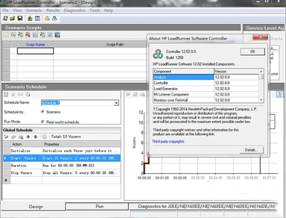
Task: Open the Load Generators toolbar icon
Action: pyautogui.click(x=30, y=19)
